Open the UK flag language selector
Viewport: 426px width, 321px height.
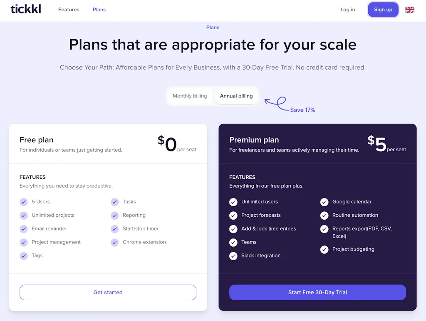pyautogui.click(x=410, y=10)
